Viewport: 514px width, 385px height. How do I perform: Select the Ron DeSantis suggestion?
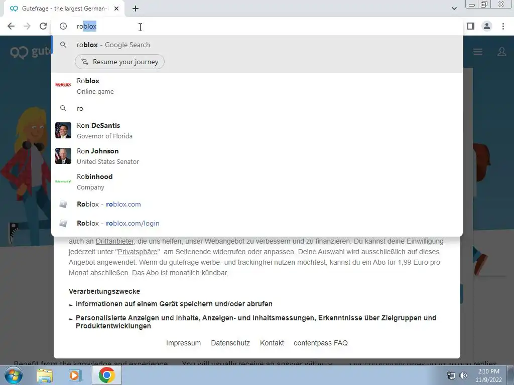tap(256, 131)
